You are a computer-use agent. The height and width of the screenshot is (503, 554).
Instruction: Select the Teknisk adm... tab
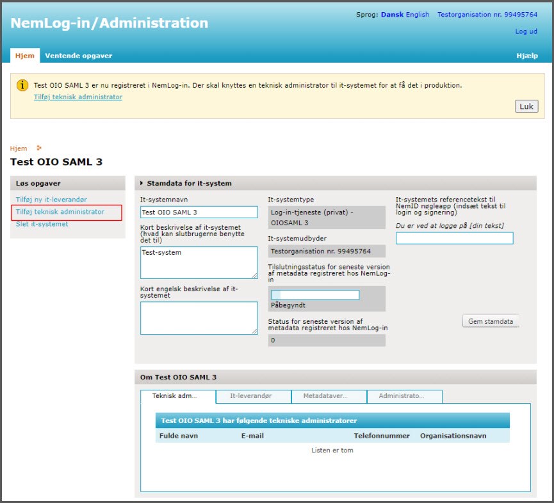(x=178, y=396)
